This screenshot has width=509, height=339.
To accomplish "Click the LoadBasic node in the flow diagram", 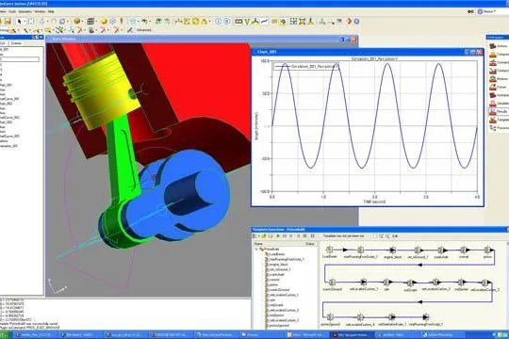I will click(330, 250).
